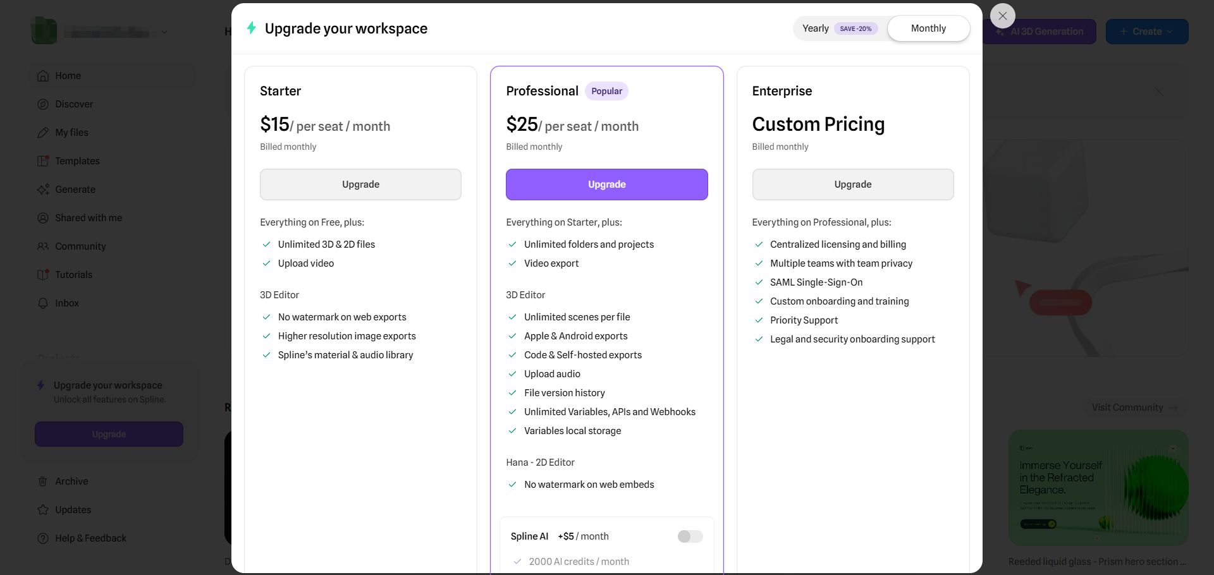Go to My files
Screen dimensions: 1214x575
(113, 133)
